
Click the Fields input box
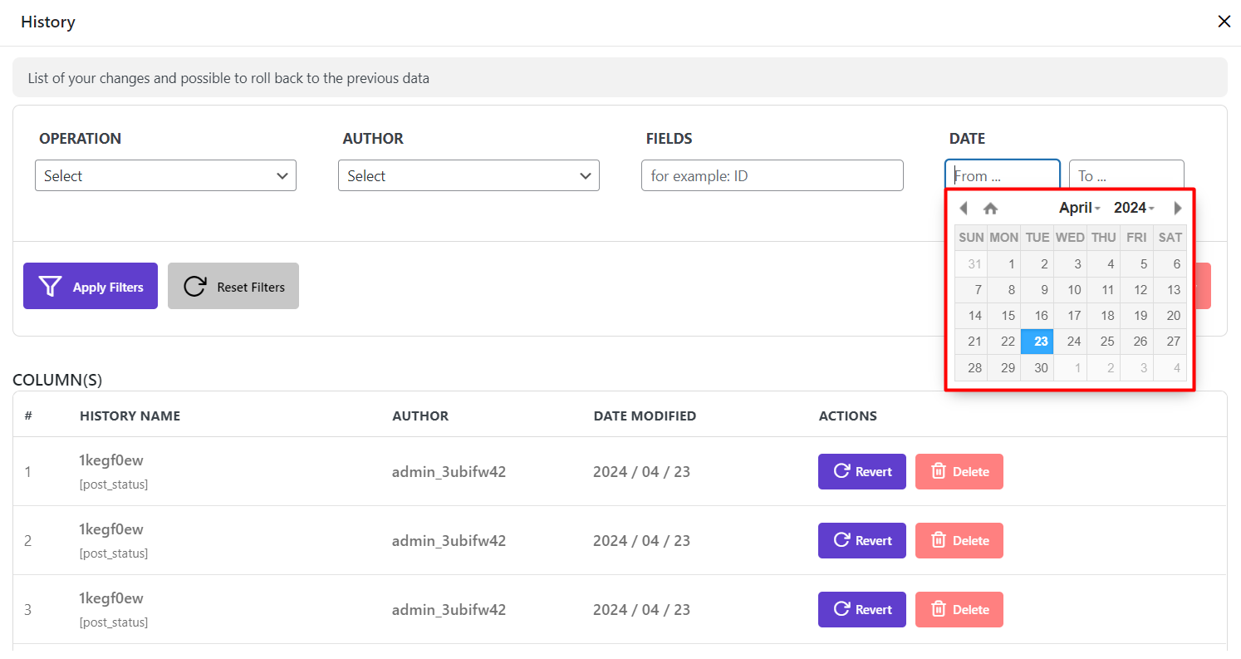[x=772, y=175]
